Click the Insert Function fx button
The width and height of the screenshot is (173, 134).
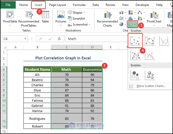pos(59,39)
